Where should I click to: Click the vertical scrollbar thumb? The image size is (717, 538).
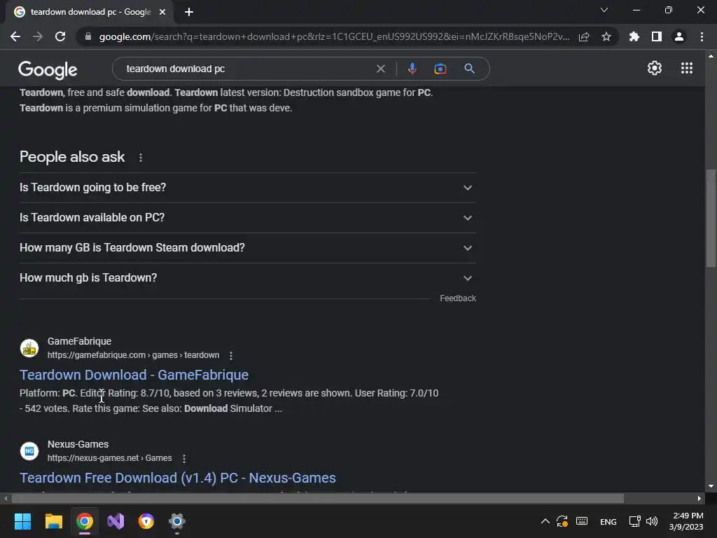tap(711, 218)
